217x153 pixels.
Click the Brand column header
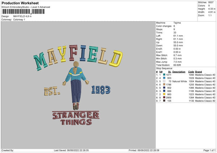199,72
